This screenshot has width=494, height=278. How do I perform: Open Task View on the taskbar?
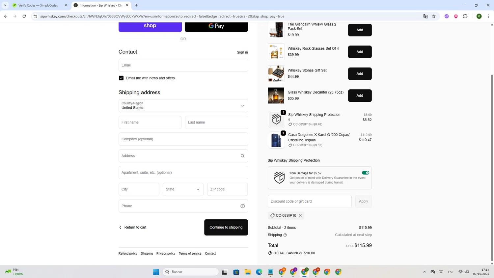(x=225, y=272)
